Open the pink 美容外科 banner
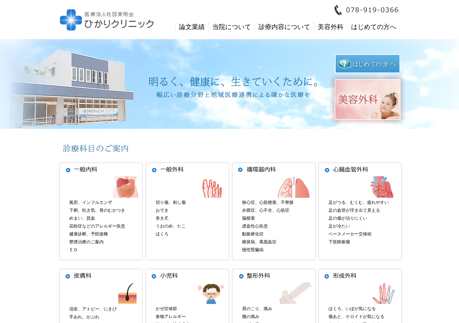This screenshot has height=323, width=459. coord(368,99)
